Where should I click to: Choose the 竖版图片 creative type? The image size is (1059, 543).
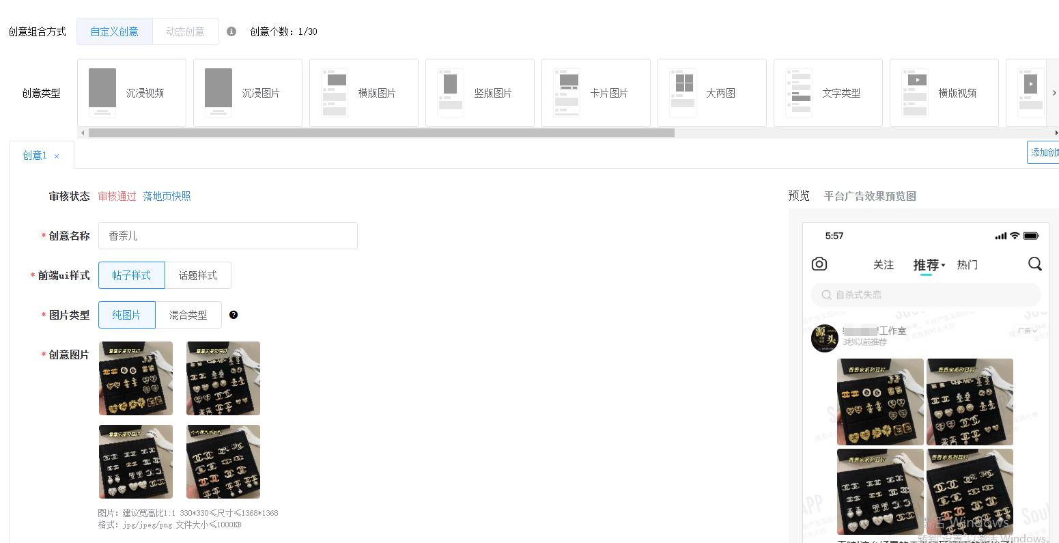480,93
